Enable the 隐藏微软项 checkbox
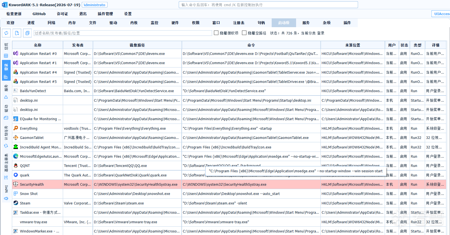This screenshot has width=450, height=235. pos(216,33)
